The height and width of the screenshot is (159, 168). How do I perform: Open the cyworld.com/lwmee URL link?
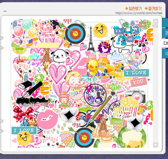click(139, 13)
